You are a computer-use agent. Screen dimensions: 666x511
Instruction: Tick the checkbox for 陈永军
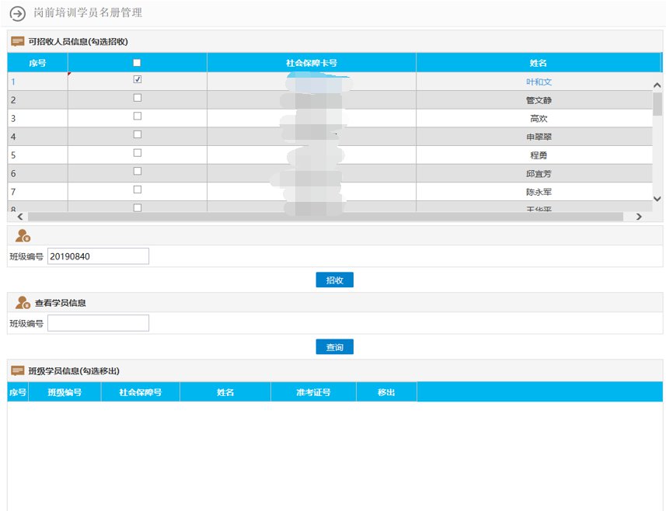point(138,189)
